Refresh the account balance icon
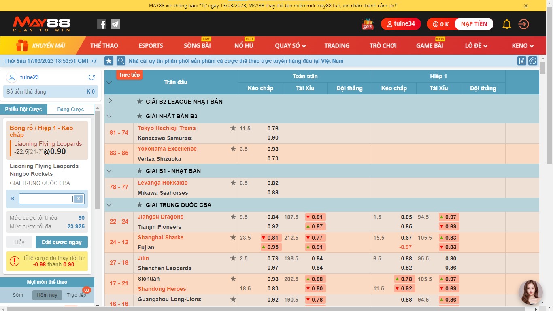The image size is (553, 311). pyautogui.click(x=91, y=77)
